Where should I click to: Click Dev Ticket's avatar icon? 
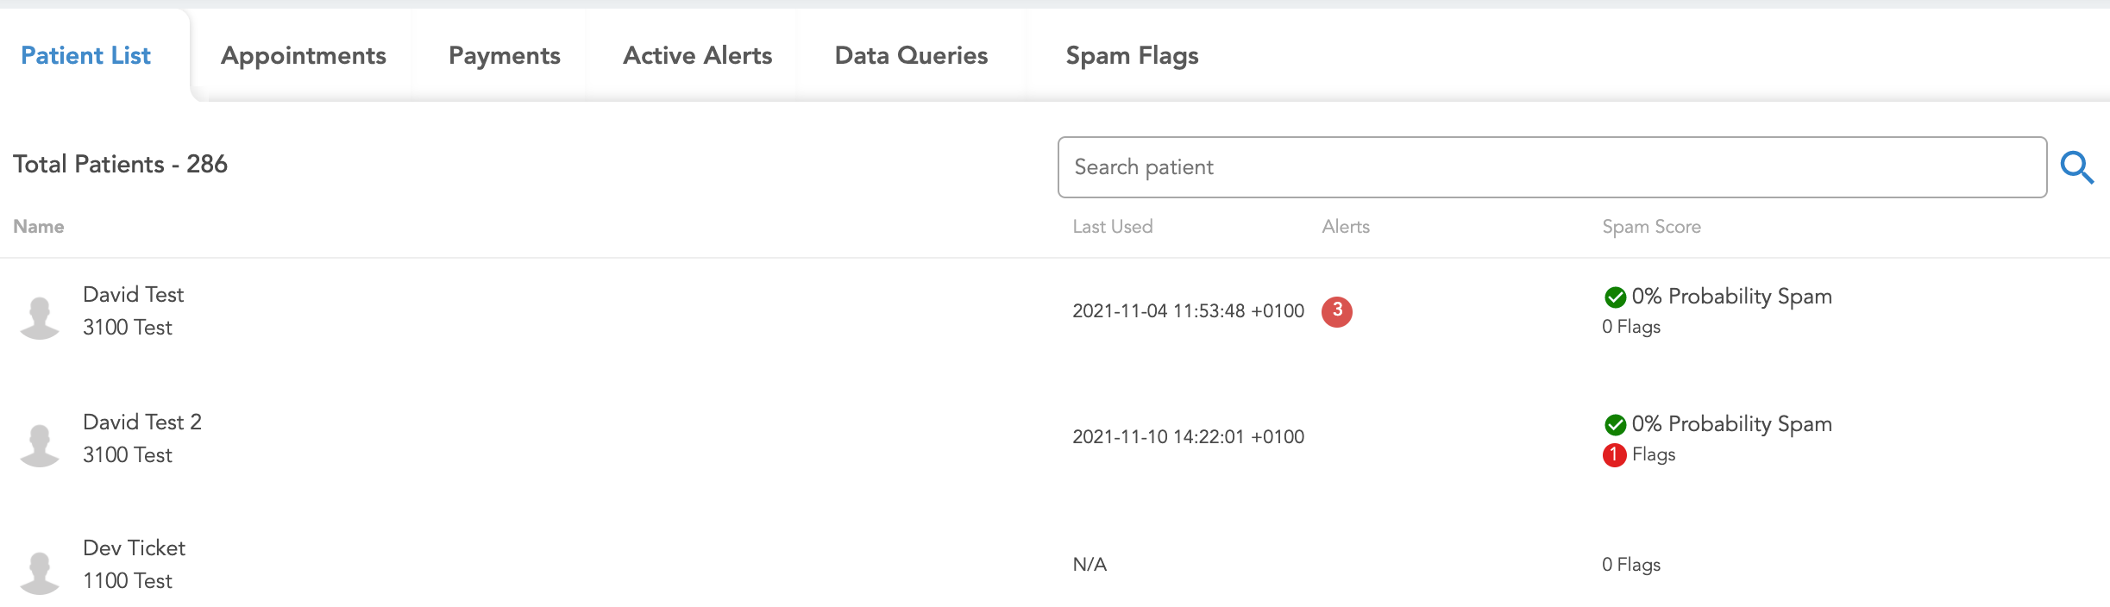coord(40,573)
